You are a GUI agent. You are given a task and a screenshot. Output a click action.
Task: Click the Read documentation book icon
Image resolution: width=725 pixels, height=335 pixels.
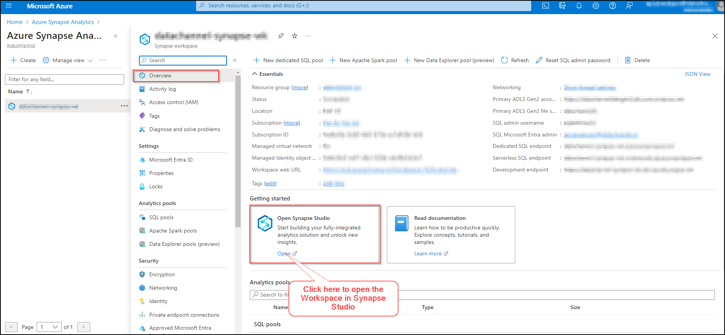(401, 223)
